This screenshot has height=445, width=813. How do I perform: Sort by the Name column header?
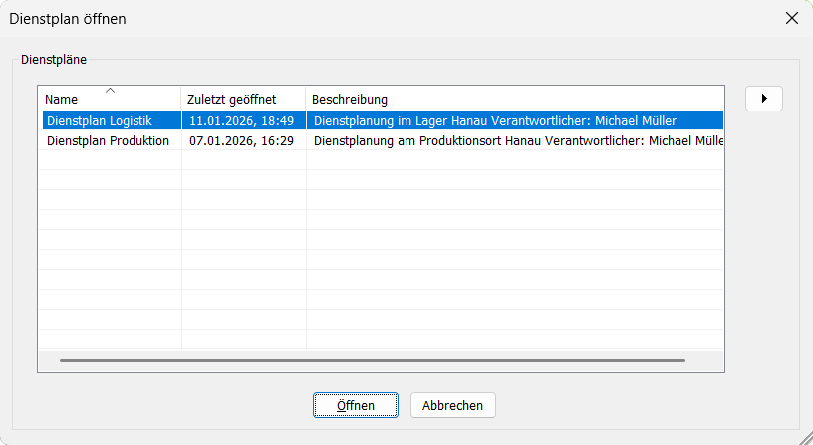point(110,99)
